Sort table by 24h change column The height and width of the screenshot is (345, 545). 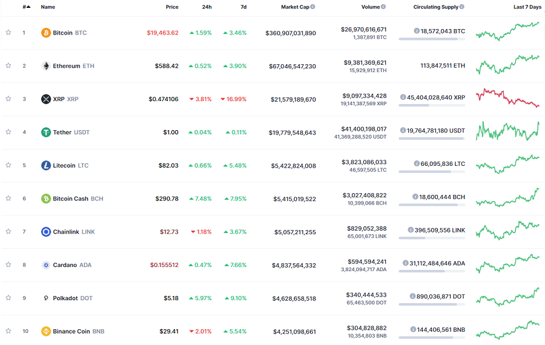[207, 7]
